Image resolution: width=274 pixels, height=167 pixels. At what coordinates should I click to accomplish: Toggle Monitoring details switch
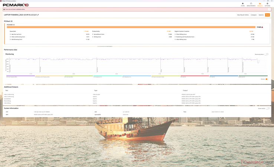tap(266, 54)
